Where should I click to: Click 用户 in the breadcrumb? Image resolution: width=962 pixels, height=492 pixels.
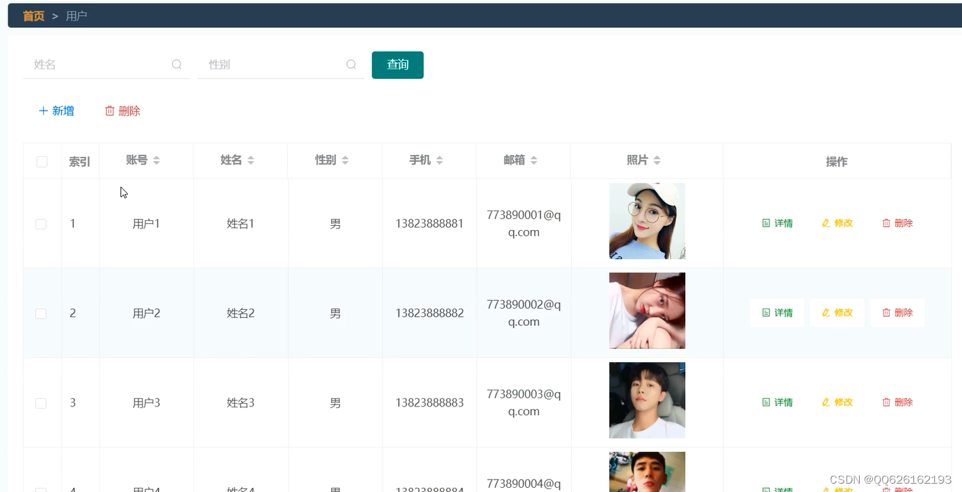pos(77,15)
